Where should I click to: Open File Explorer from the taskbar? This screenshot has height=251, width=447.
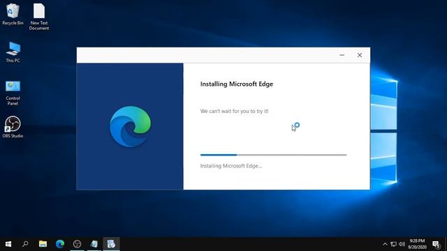[43, 244]
